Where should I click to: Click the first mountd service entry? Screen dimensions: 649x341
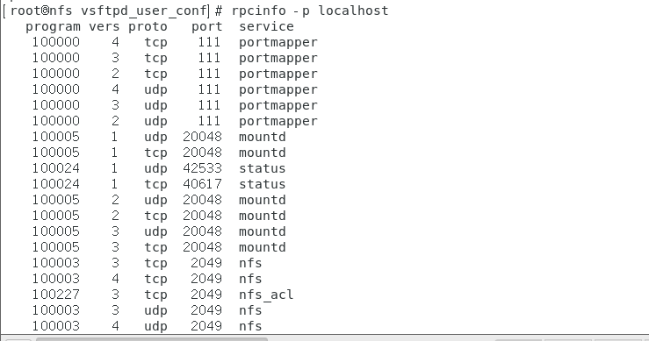(262, 137)
